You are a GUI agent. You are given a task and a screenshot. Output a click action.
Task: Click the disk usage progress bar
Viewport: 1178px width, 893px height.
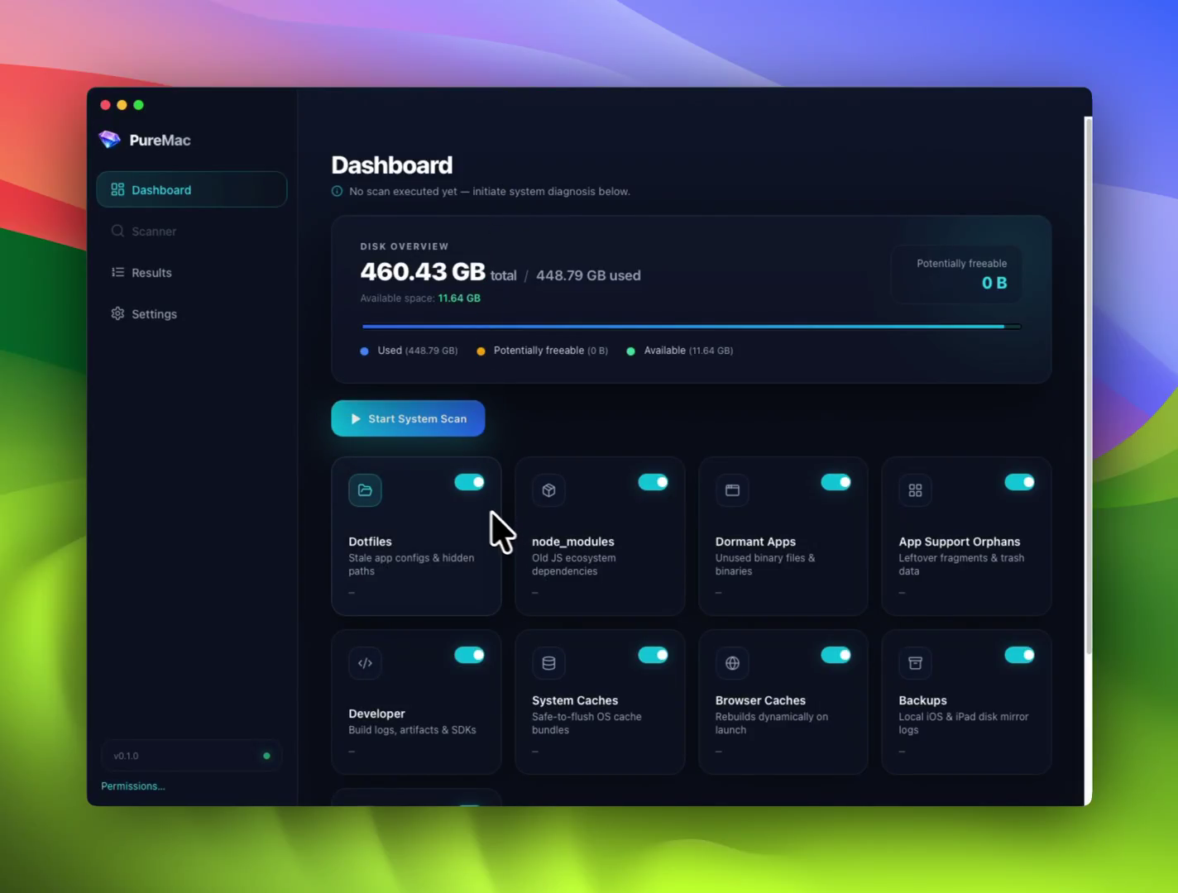point(692,327)
